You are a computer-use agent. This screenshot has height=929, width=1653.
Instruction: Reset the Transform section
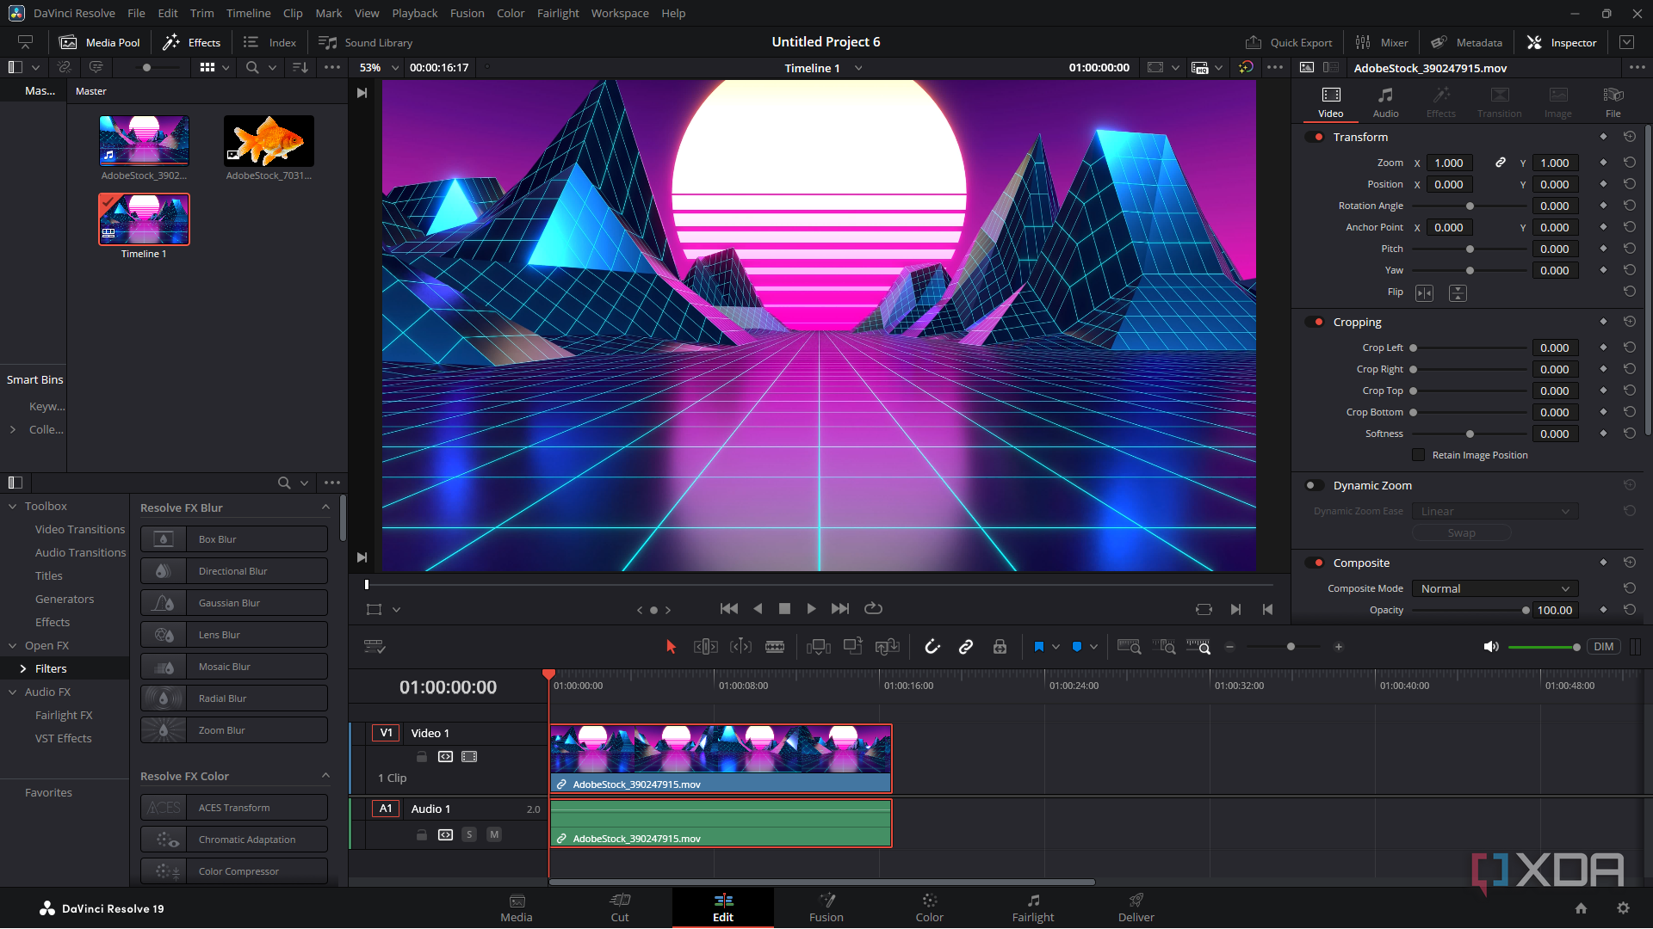(x=1629, y=137)
